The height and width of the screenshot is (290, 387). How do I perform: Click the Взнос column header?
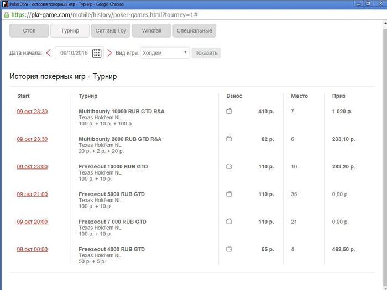pyautogui.click(x=234, y=96)
